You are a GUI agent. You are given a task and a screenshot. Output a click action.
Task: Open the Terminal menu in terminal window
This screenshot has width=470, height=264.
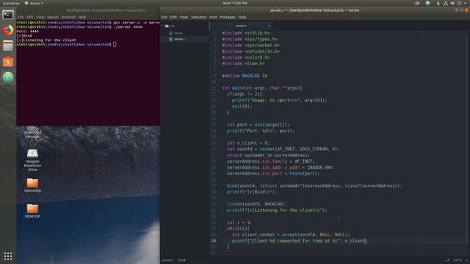point(68,18)
